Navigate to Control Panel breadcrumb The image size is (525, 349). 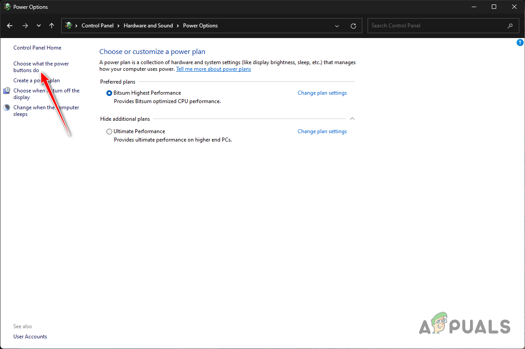[98, 26]
